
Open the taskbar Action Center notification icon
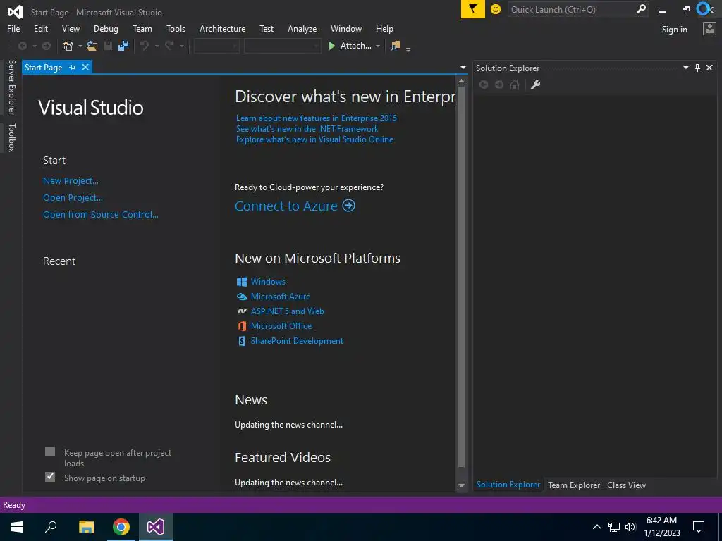click(699, 527)
